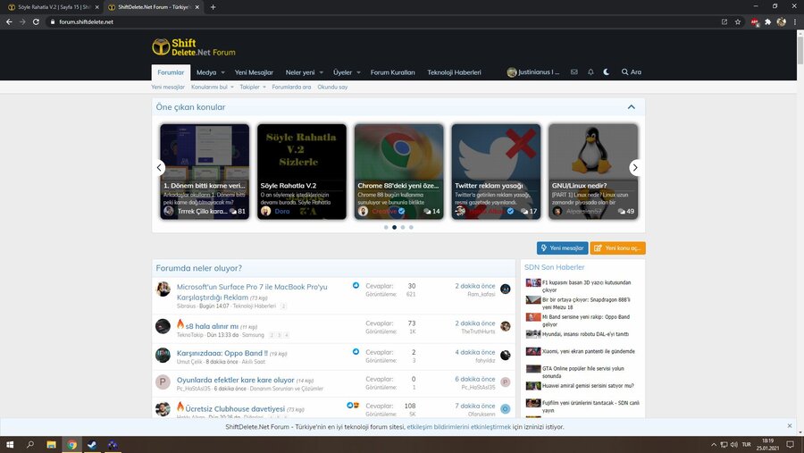Viewport: 804px width, 453px height.
Task: Open news F1 kupasını basan 3D yazıcı
Action: 586,286
